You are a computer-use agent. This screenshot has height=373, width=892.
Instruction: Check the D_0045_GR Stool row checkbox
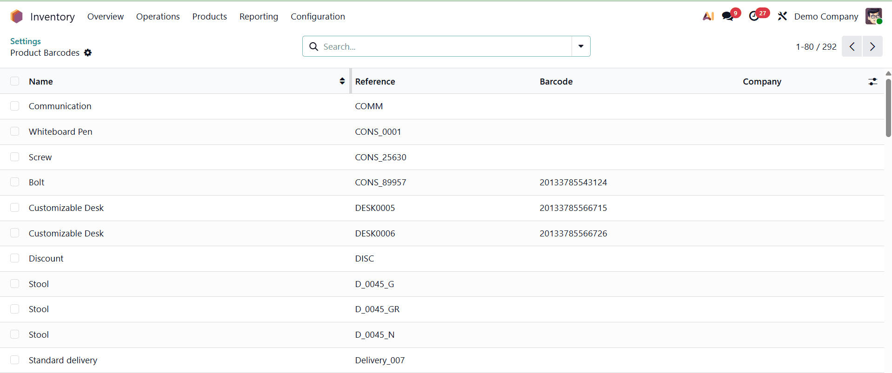point(15,309)
